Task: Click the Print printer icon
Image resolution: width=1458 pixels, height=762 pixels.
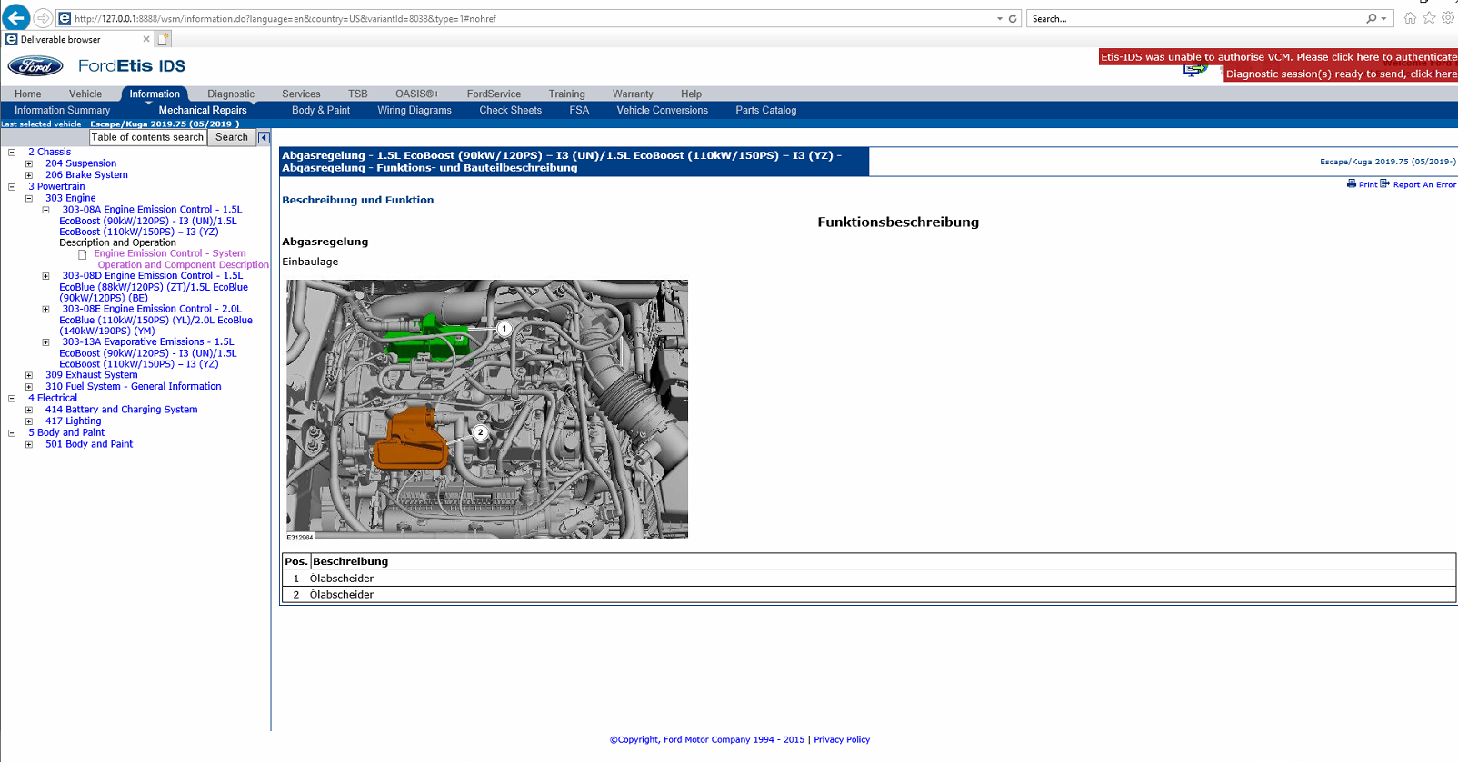Action: click(x=1352, y=183)
